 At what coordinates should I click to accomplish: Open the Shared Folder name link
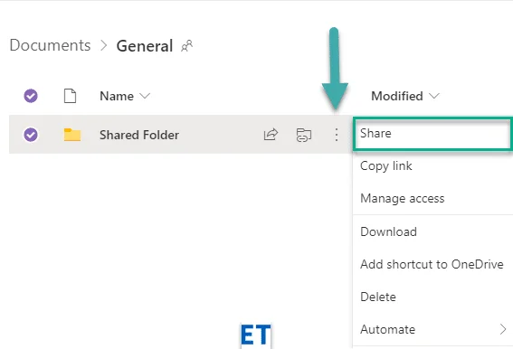tap(139, 135)
